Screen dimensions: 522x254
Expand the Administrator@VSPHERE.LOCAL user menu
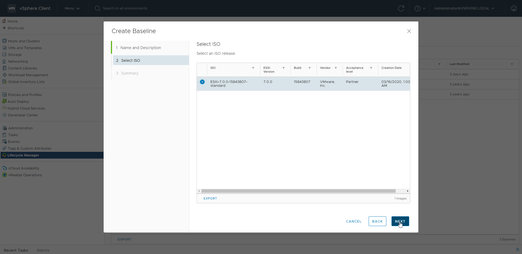[464, 8]
